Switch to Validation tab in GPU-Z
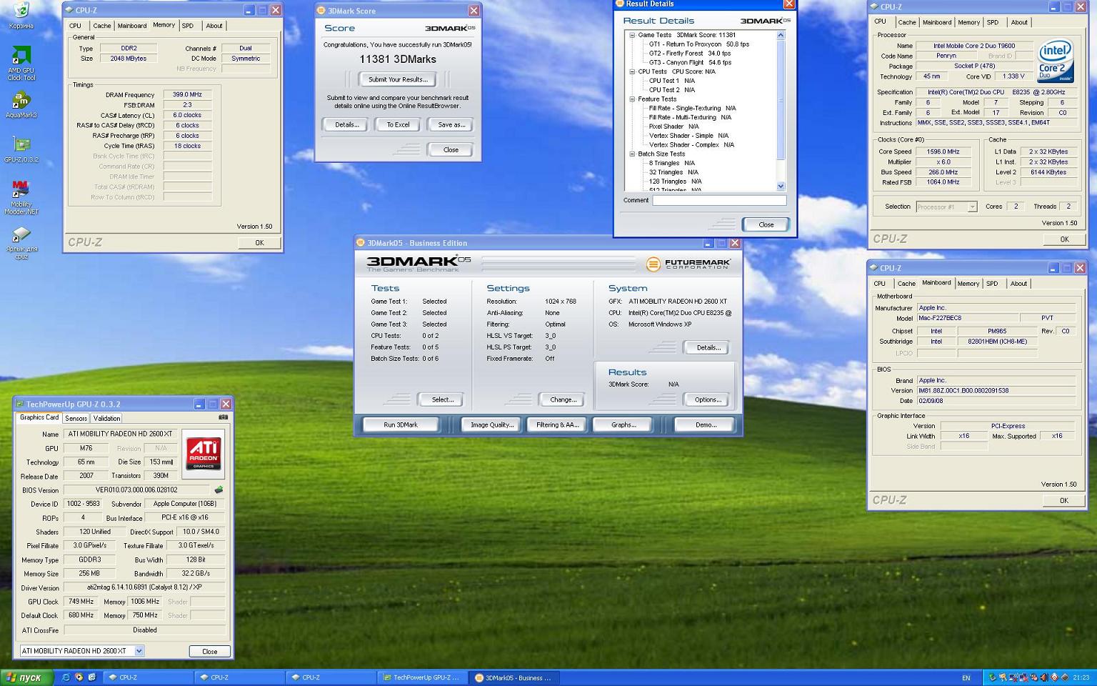The height and width of the screenshot is (686, 1097). [106, 419]
